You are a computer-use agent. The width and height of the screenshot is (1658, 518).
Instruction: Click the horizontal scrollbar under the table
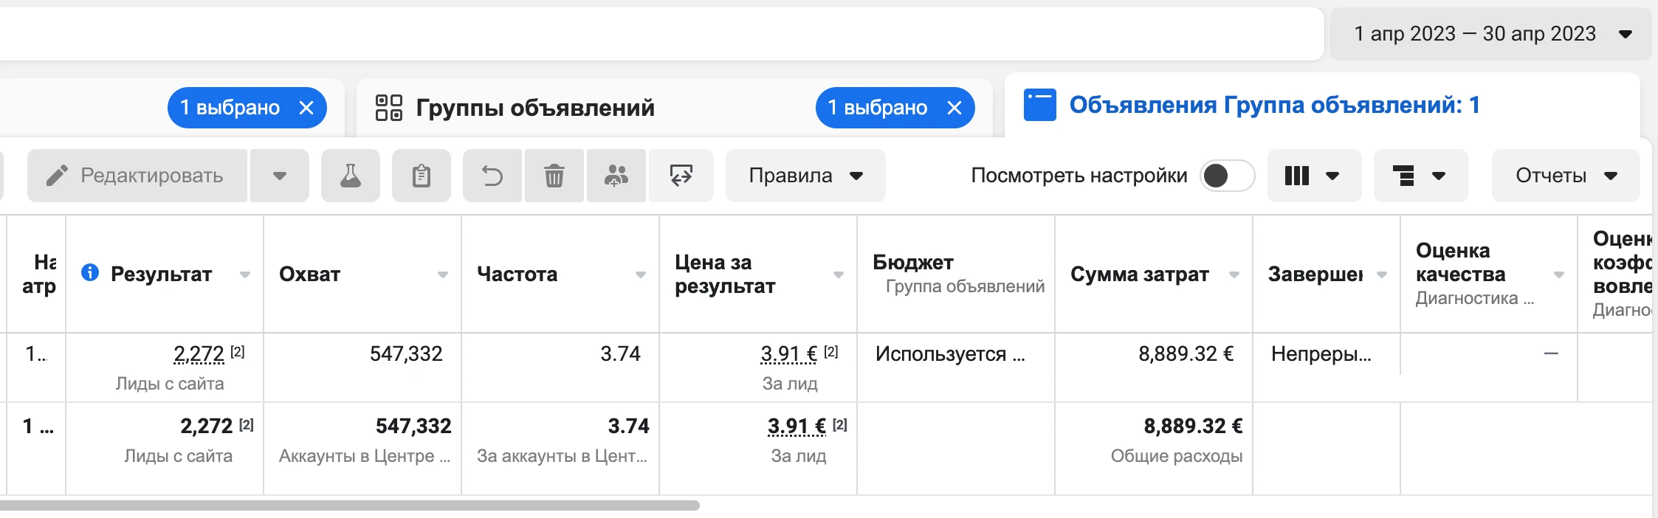coord(350,505)
